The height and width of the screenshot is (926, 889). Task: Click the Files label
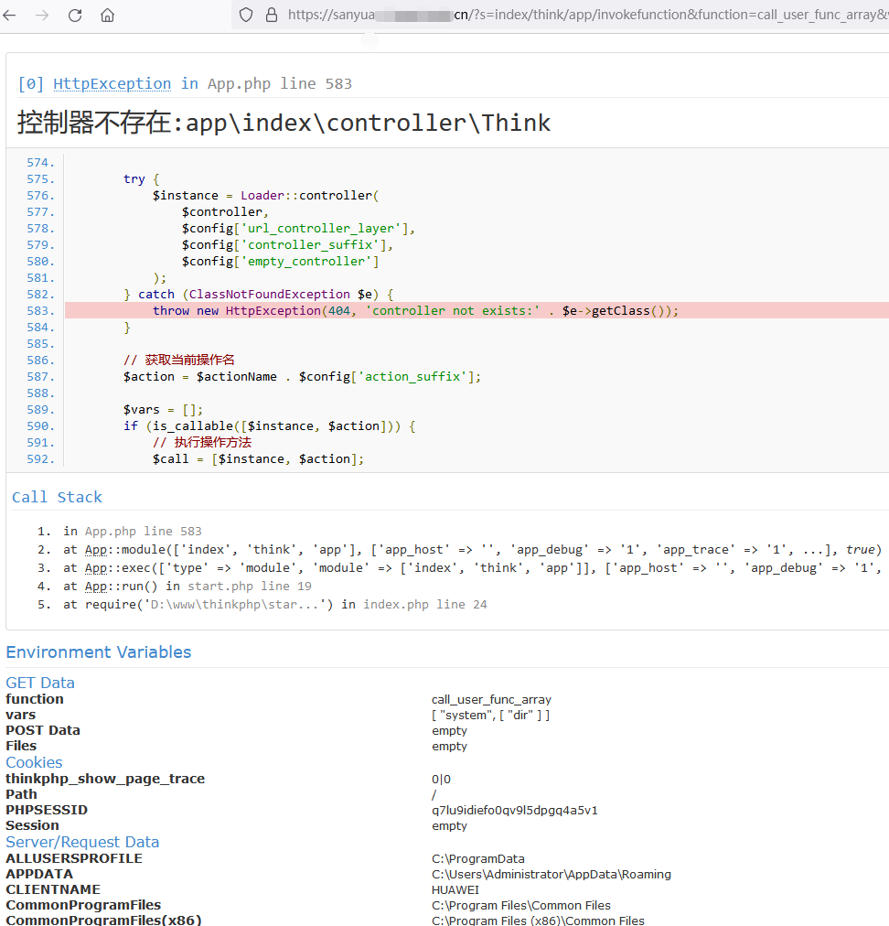21,746
